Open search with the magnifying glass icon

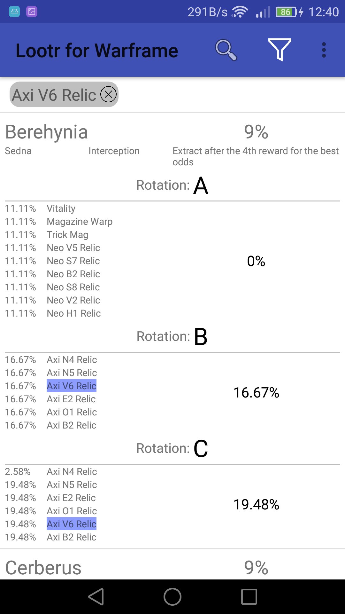click(x=226, y=50)
